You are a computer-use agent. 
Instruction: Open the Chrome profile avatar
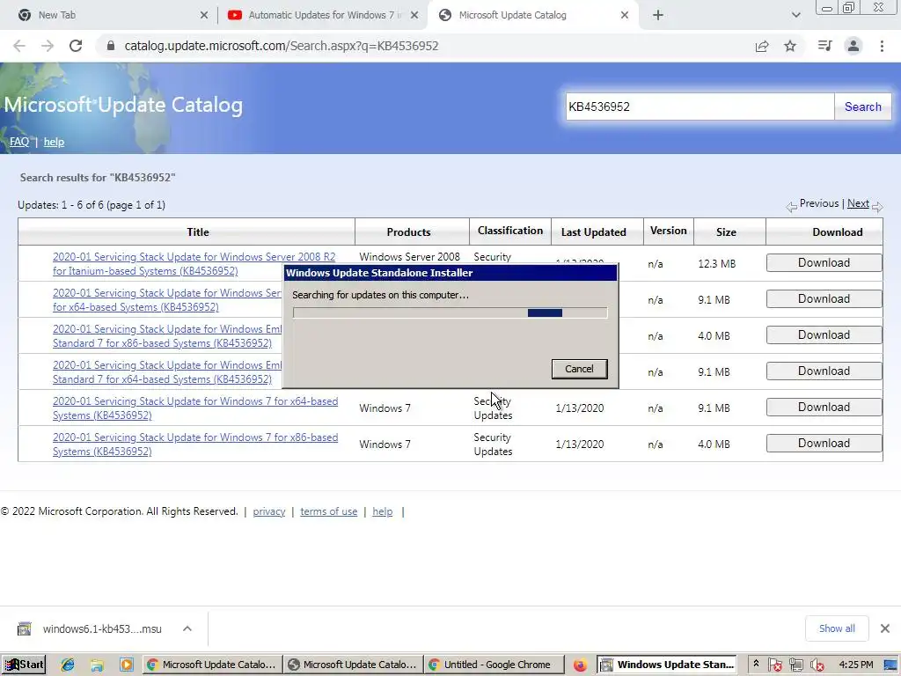(853, 46)
